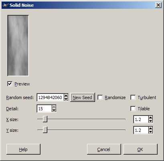Decrease Y size with down spinner arrow
The image size is (164, 161).
150,132
